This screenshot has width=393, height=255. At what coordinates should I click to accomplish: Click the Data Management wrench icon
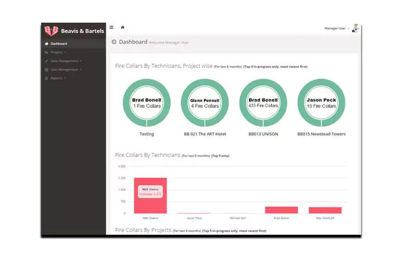[x=46, y=61]
